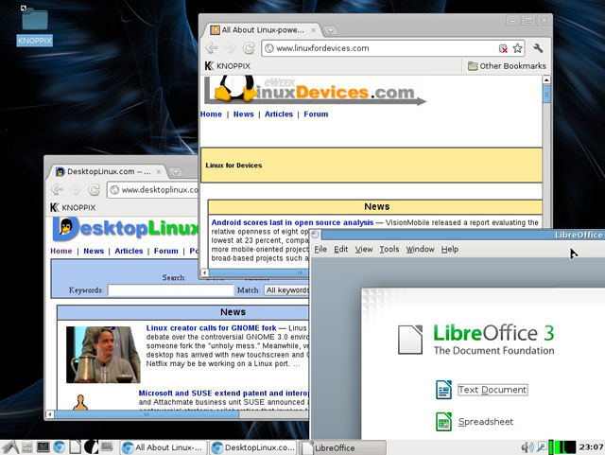Open the blank document launcher icon in taskbar

pos(76,447)
